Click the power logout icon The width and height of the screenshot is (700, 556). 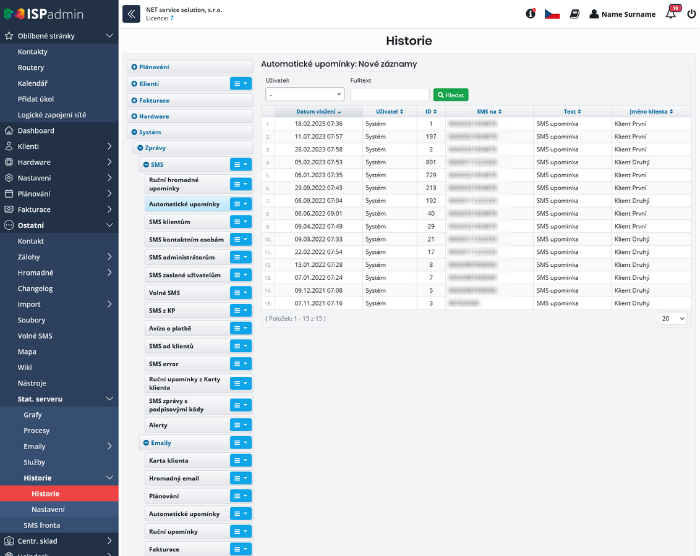pyautogui.click(x=691, y=14)
